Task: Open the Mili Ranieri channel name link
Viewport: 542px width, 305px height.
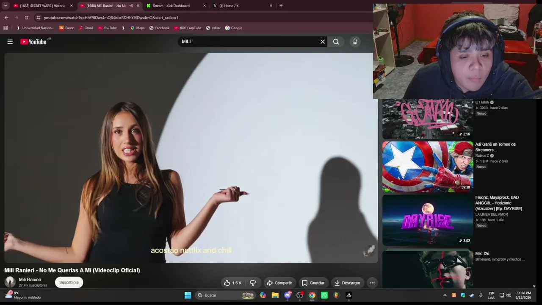Action: tap(30, 280)
